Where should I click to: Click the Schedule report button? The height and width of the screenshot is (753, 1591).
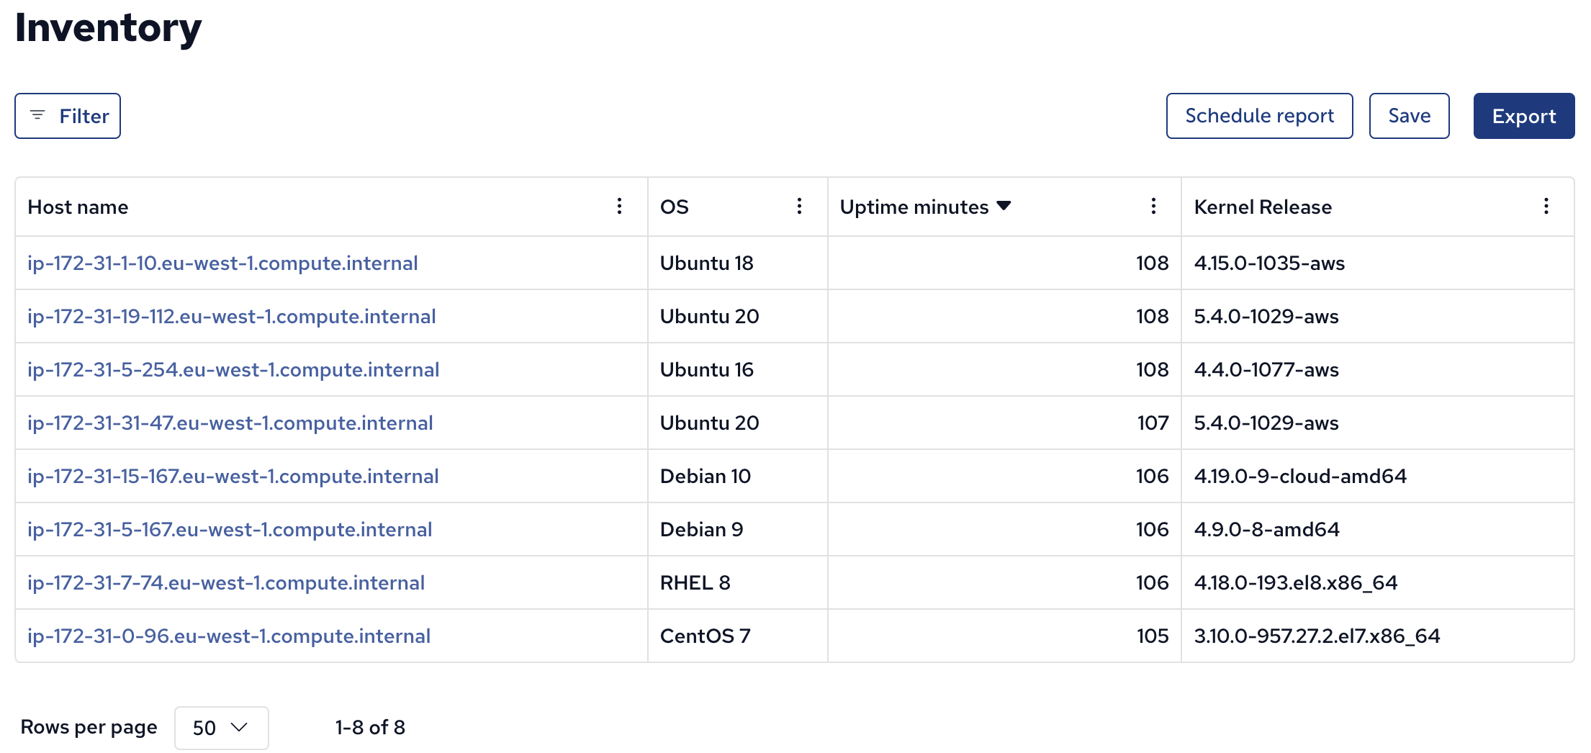(x=1259, y=116)
